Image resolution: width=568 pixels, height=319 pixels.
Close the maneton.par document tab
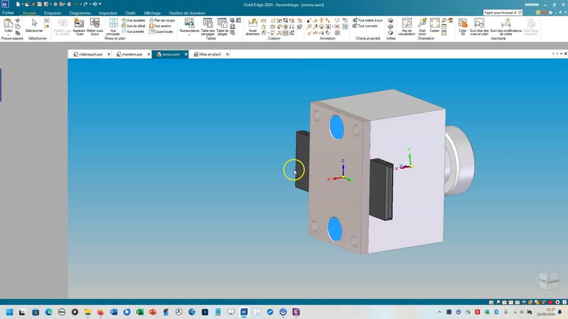(x=149, y=54)
